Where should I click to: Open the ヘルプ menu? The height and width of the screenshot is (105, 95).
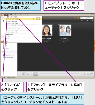[x=26, y=15]
